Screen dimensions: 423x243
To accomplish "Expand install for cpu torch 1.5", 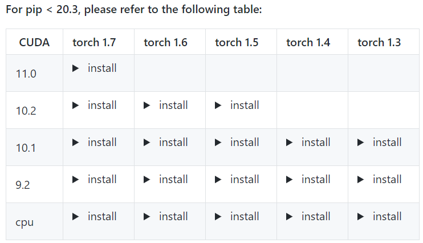I will pos(238,217).
